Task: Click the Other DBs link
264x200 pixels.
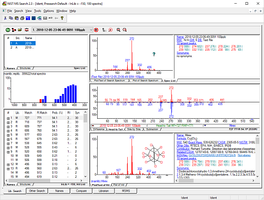Action: click(x=183, y=146)
